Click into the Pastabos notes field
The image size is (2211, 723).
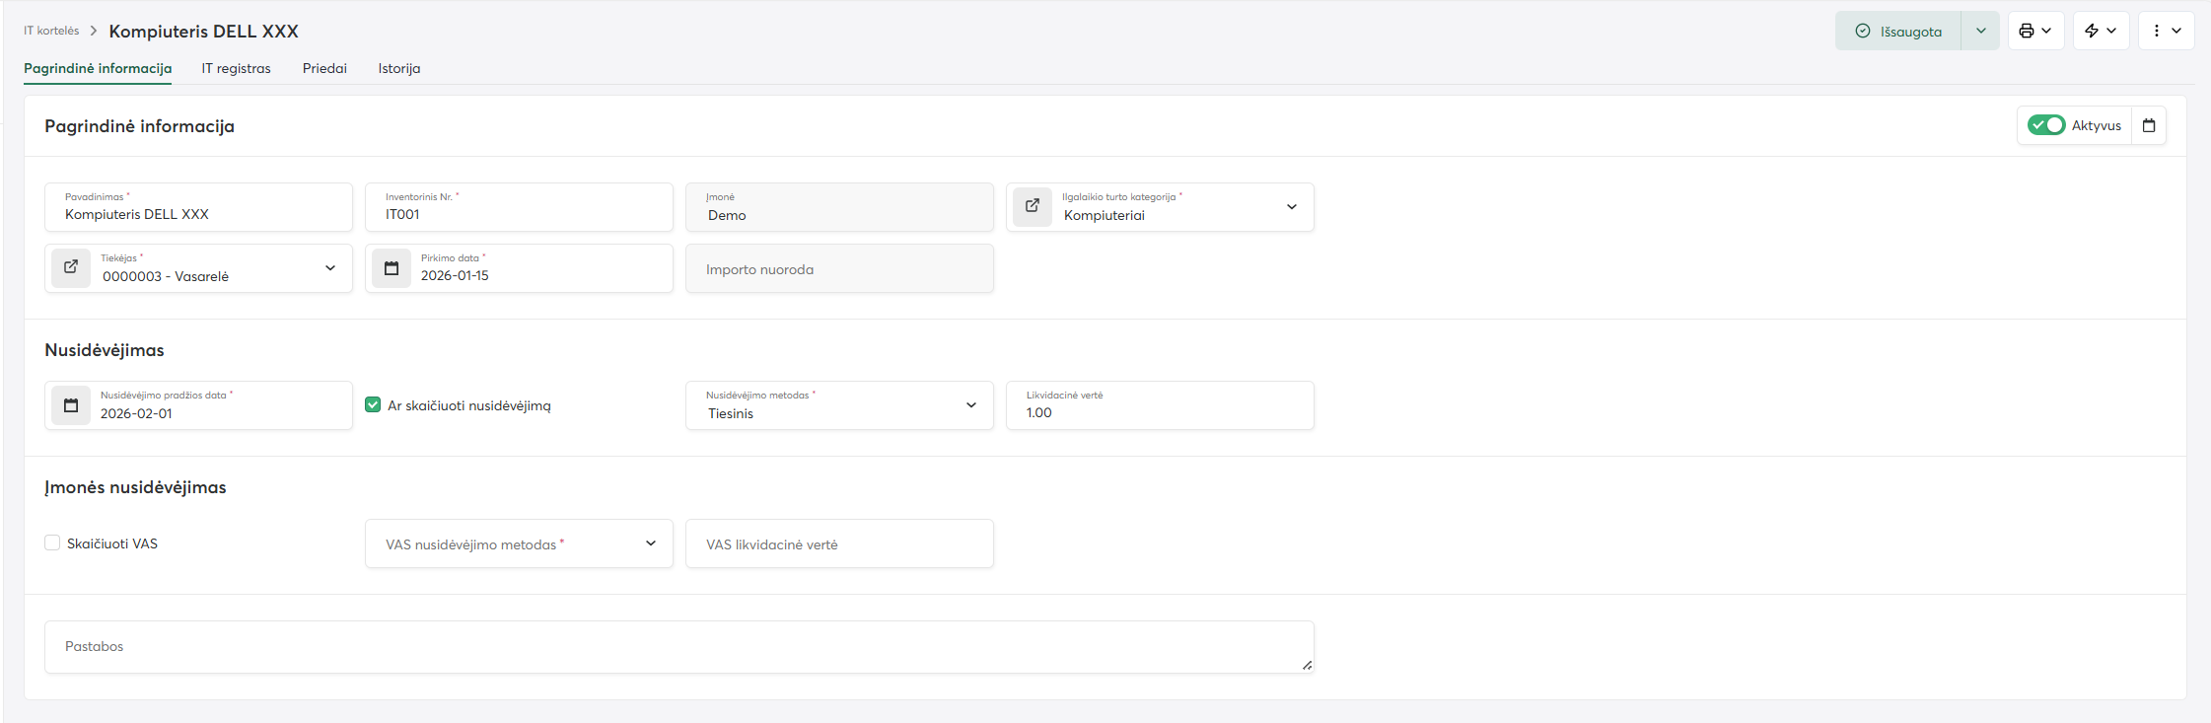tap(678, 647)
